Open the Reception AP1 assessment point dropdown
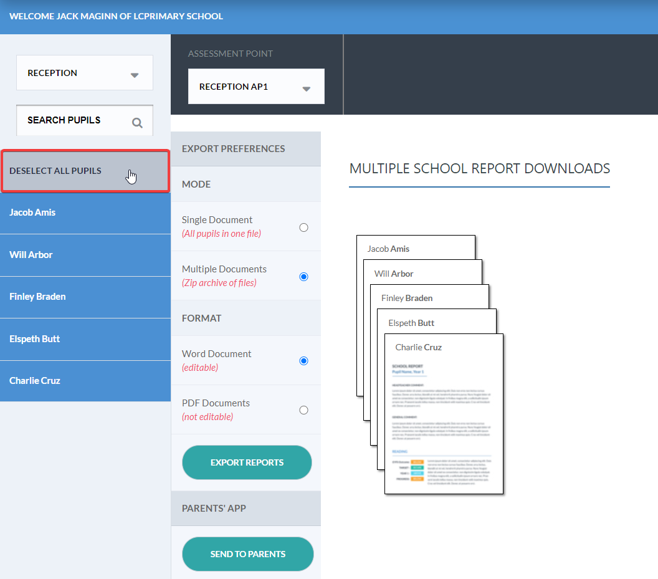 (256, 86)
